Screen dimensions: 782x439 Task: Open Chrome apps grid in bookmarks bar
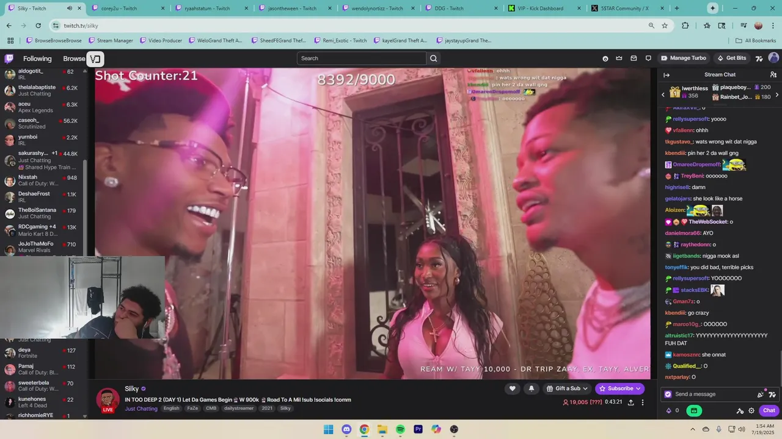(x=10, y=41)
